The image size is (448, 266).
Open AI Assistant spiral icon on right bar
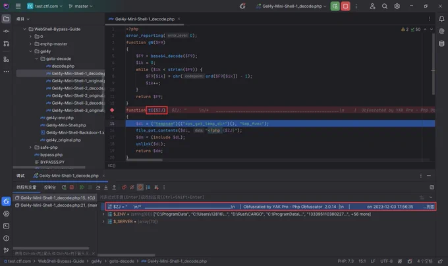coord(441,31)
